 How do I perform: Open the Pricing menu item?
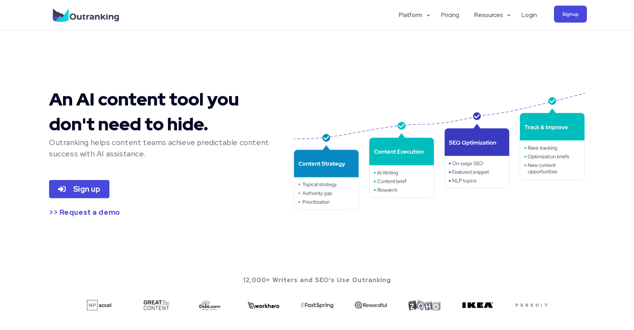tap(450, 15)
